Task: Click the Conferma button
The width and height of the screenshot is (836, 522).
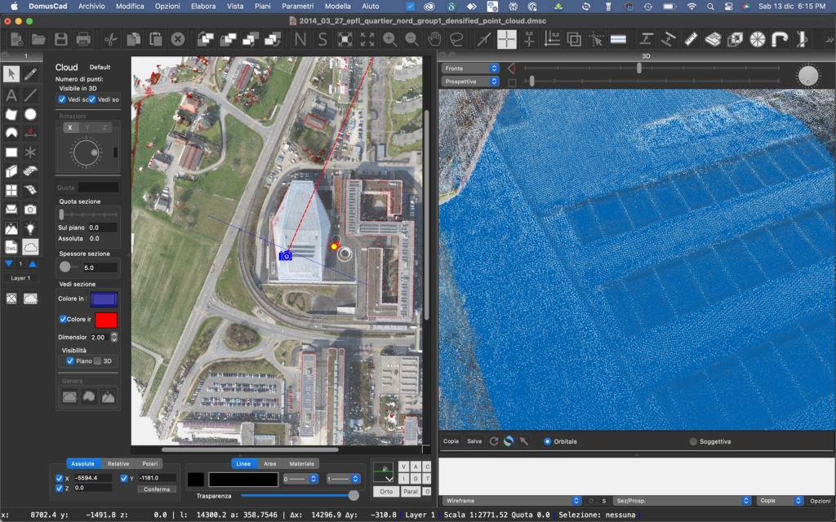Action: tap(156, 489)
